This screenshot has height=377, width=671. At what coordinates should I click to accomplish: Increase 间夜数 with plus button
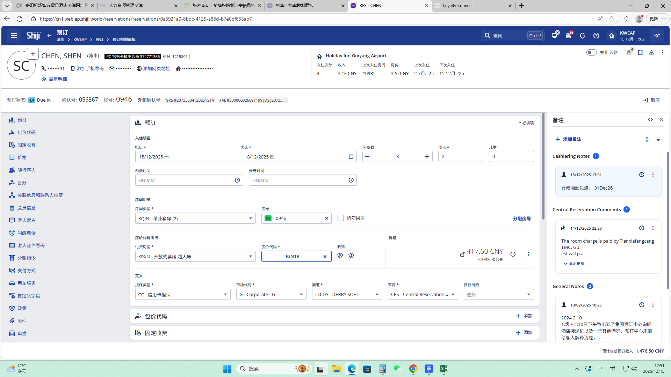tap(427, 156)
